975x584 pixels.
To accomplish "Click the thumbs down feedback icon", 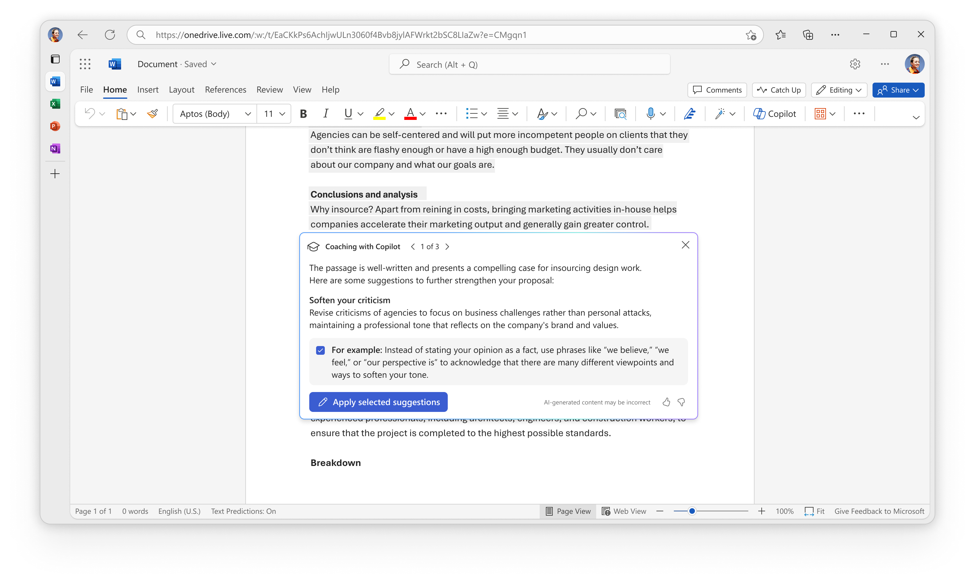I will point(681,402).
